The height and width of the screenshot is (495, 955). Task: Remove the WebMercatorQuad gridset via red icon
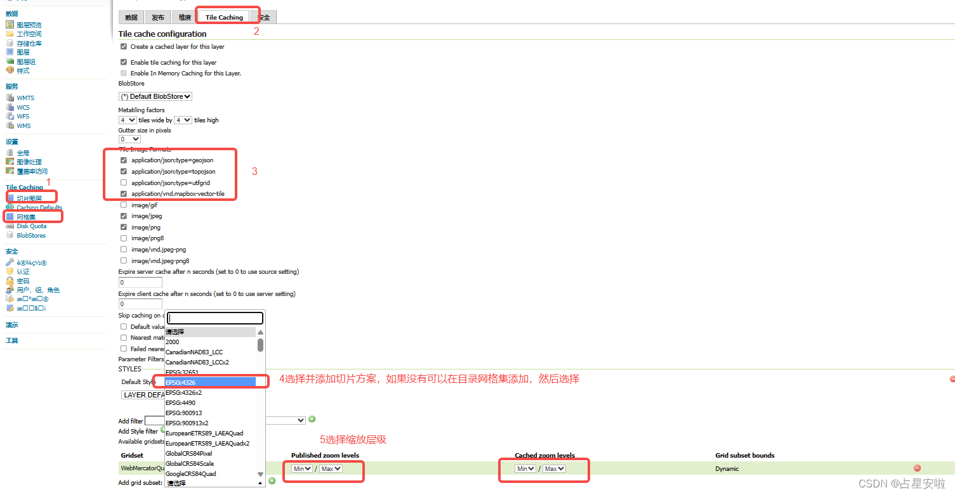click(917, 468)
